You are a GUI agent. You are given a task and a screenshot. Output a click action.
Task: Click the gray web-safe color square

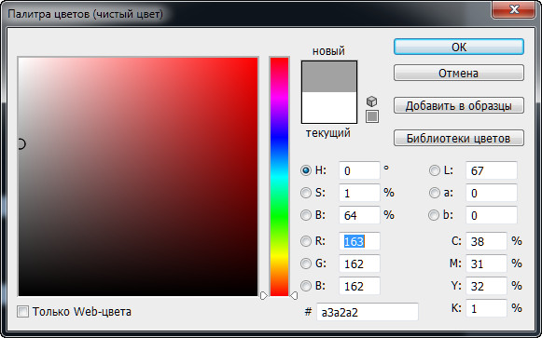coord(372,116)
